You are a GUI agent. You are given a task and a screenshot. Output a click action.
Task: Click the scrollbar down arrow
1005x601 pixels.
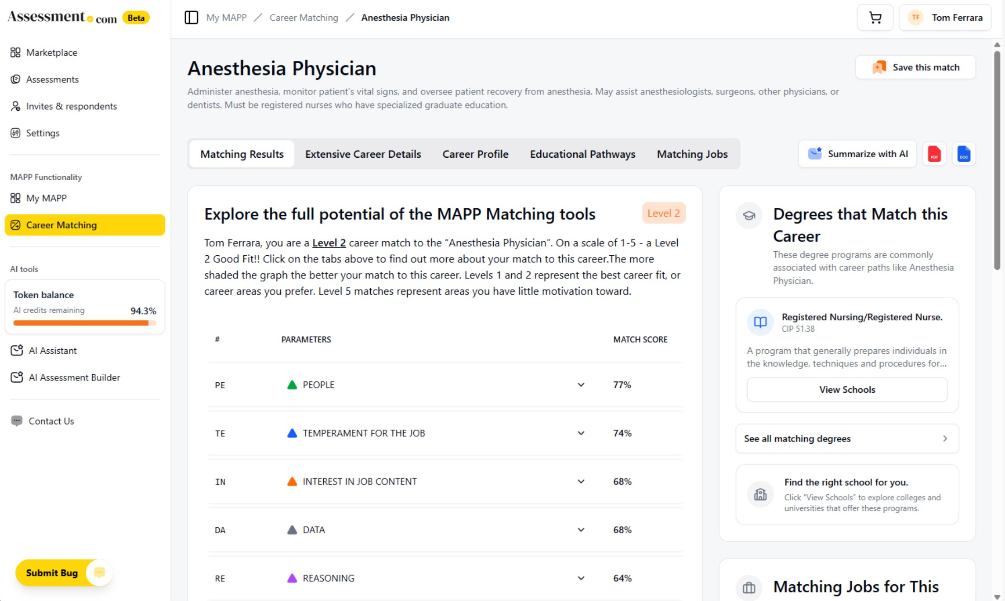pos(997,597)
